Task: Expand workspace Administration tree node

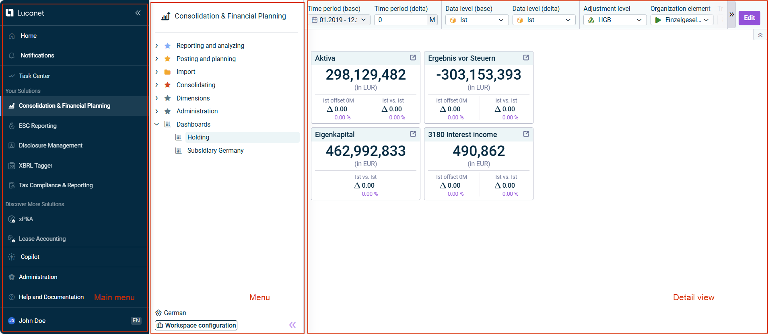Action: click(157, 111)
